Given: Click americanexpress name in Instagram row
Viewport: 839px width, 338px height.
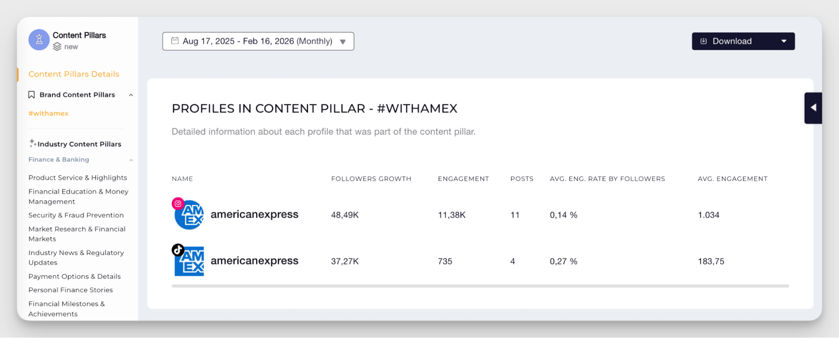Looking at the screenshot, I should (x=254, y=214).
